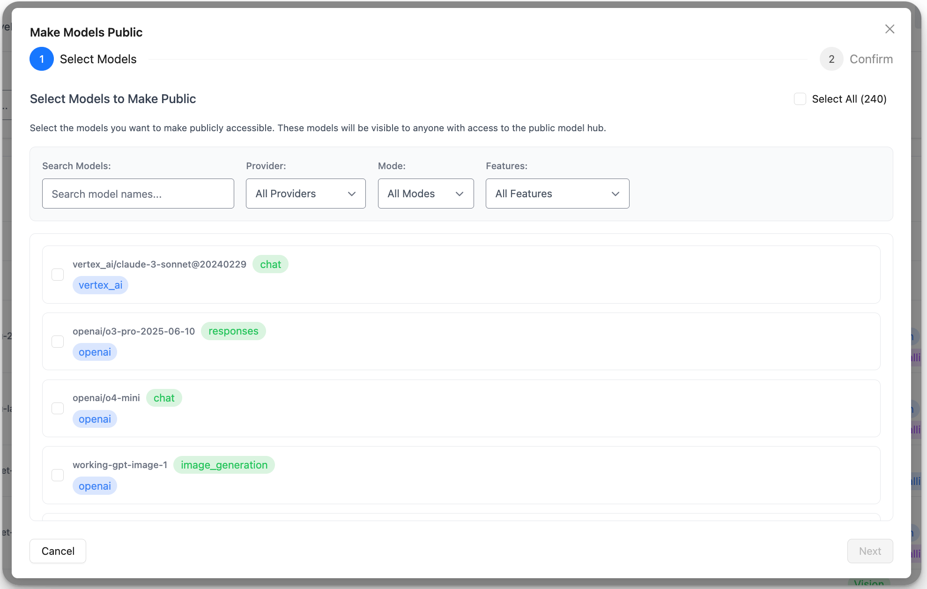The height and width of the screenshot is (589, 927).
Task: Click the responses mode tag
Action: [x=233, y=331]
